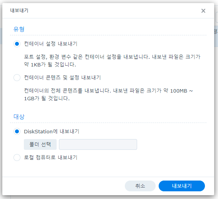Viewport: 218px width, 199px height.
Task: Confirm with the blue 내보내기 button
Action: [182, 186]
